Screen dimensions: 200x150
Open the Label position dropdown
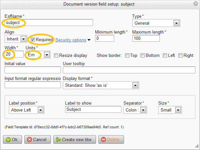[x=40, y=110]
